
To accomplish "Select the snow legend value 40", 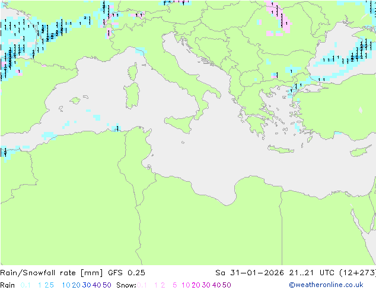I will point(216,285).
